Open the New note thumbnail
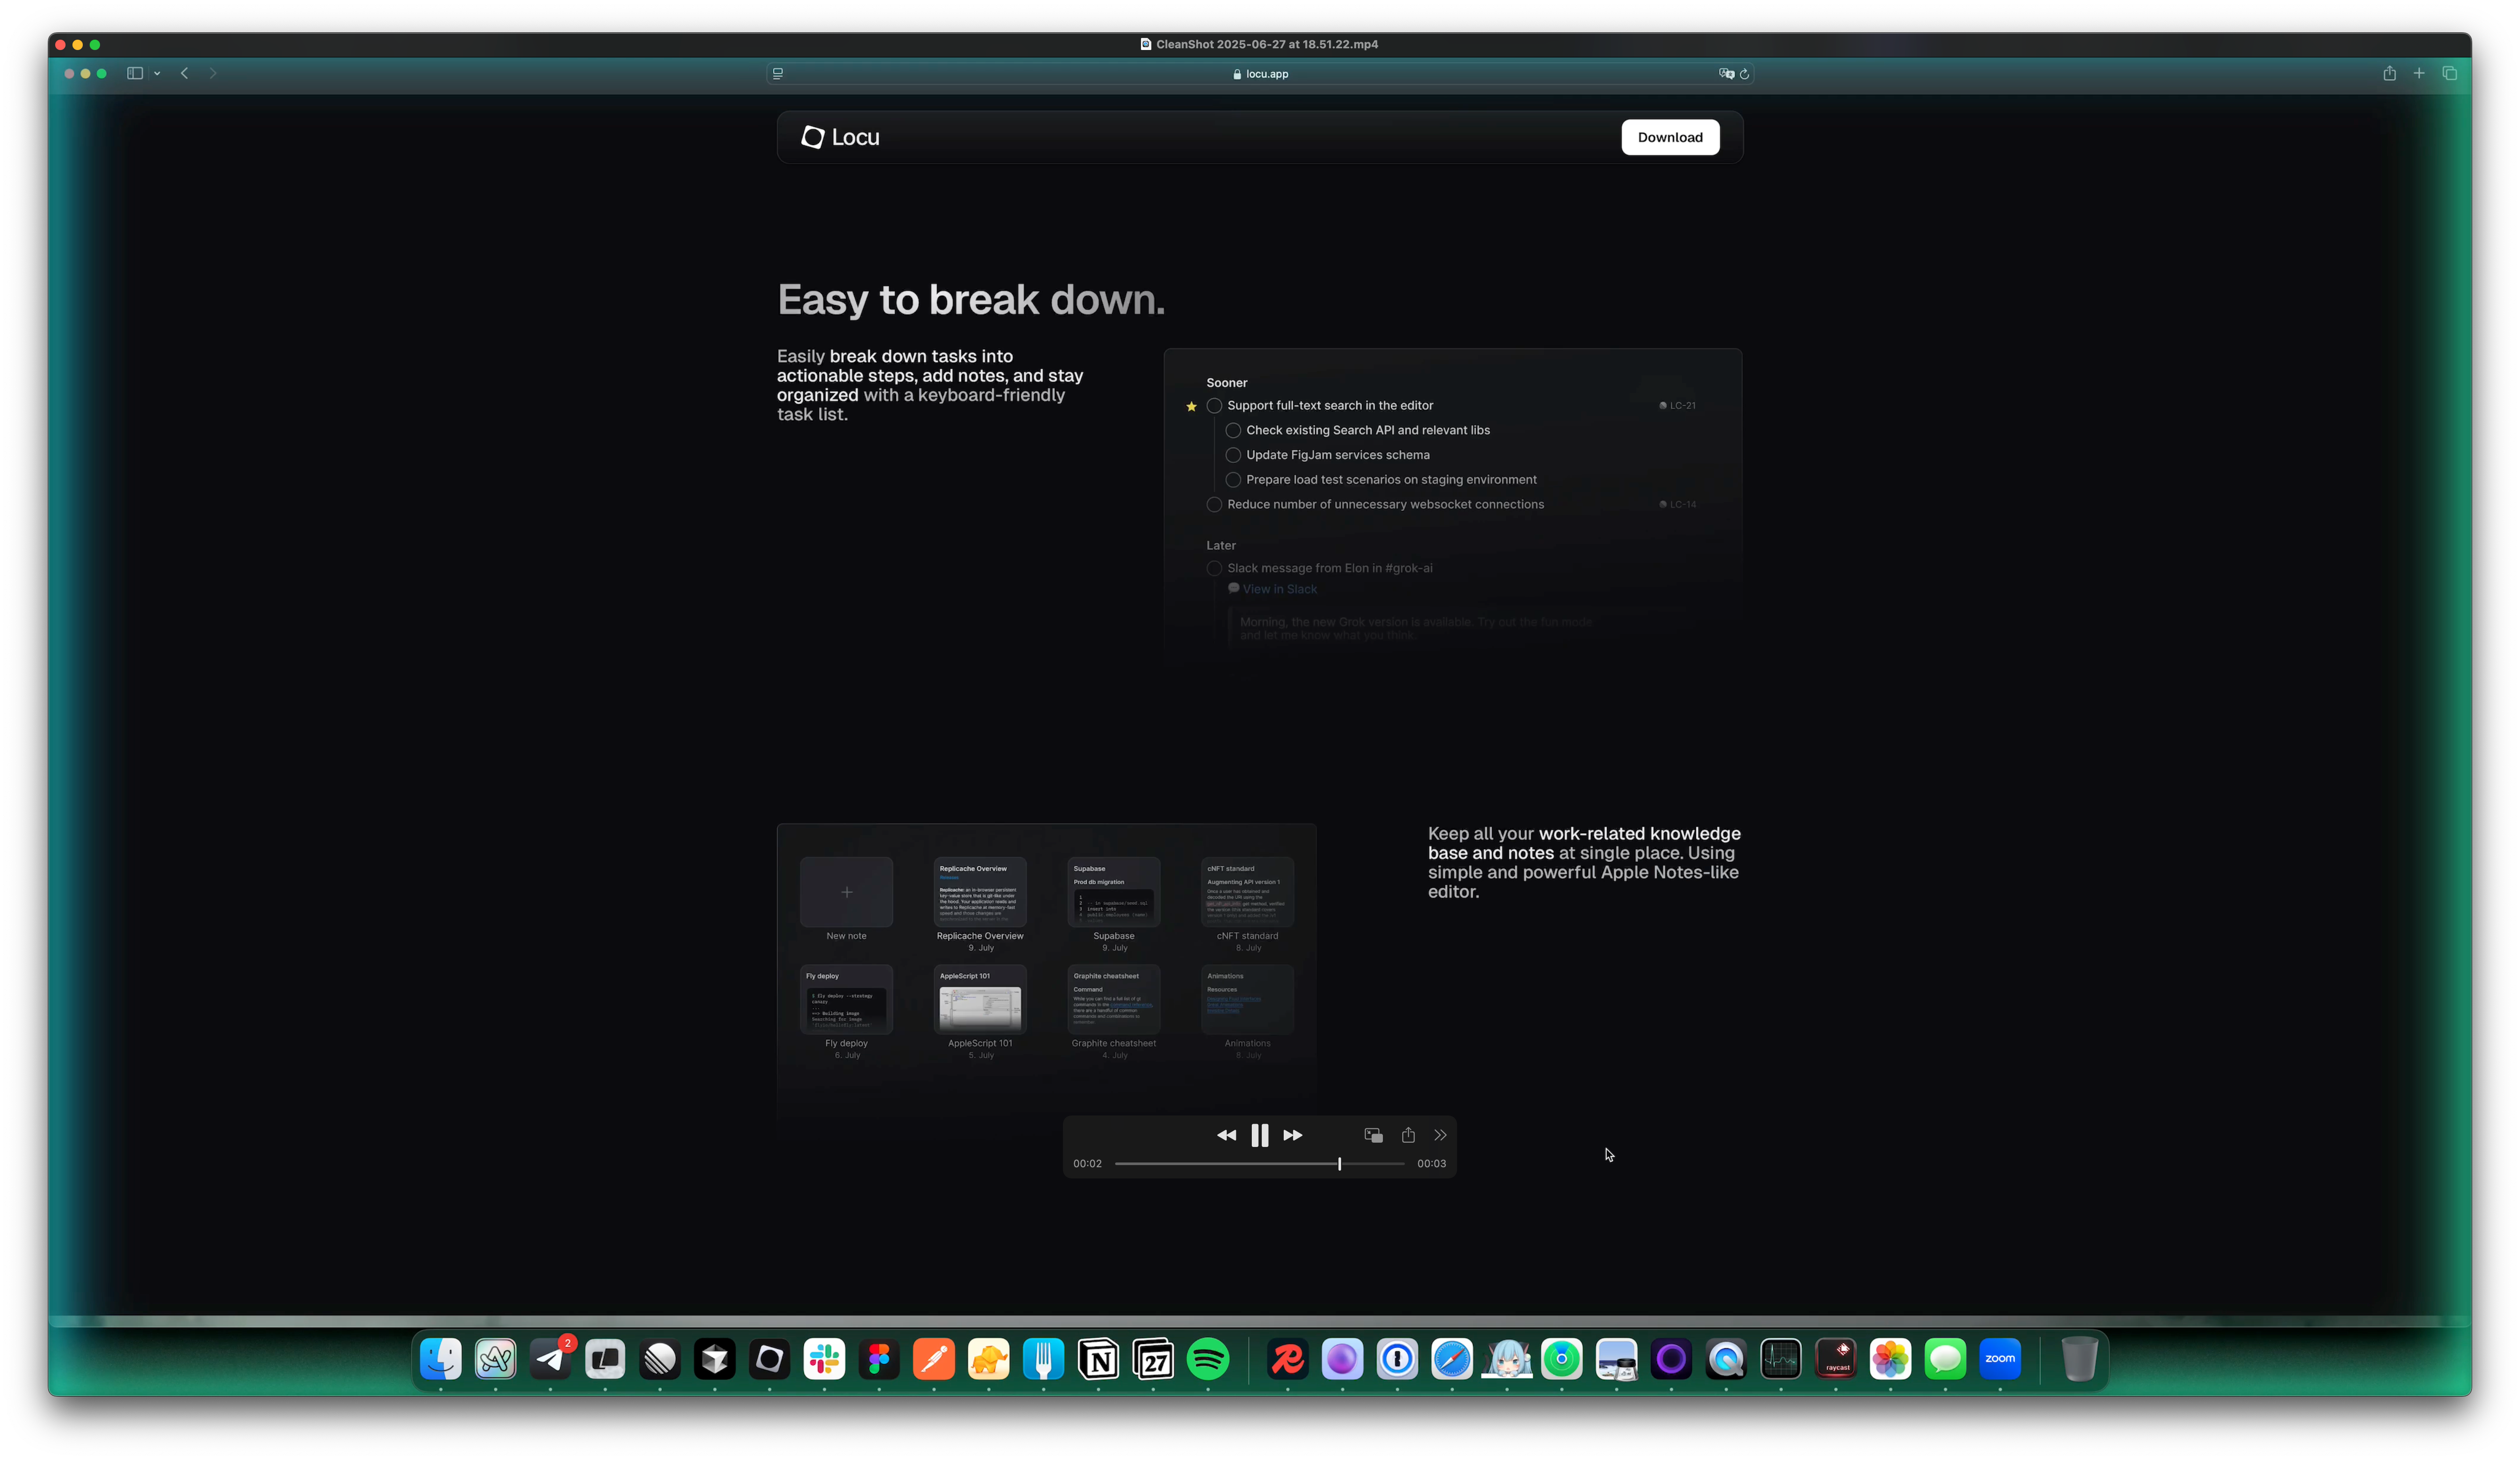This screenshot has width=2520, height=1460. [846, 892]
